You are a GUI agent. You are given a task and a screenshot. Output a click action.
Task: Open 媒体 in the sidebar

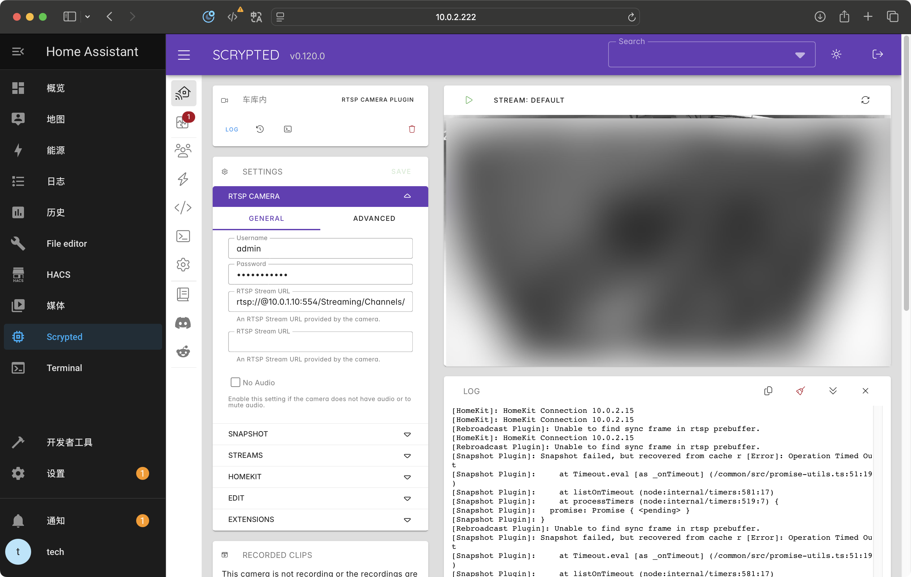coord(83,305)
